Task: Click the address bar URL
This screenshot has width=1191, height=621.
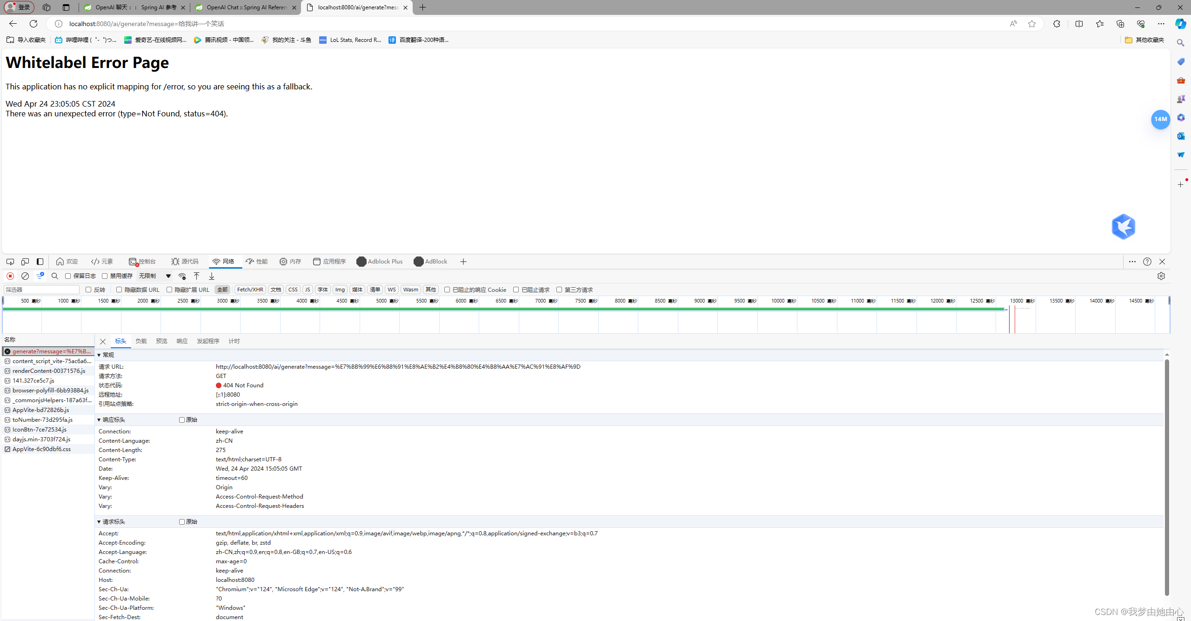Action: [147, 24]
